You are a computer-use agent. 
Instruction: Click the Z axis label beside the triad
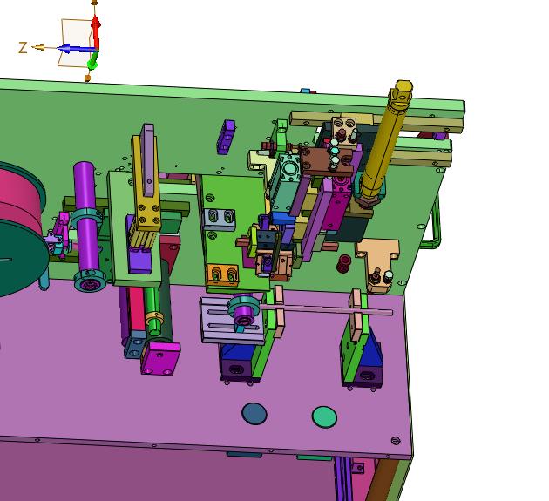coord(23,48)
